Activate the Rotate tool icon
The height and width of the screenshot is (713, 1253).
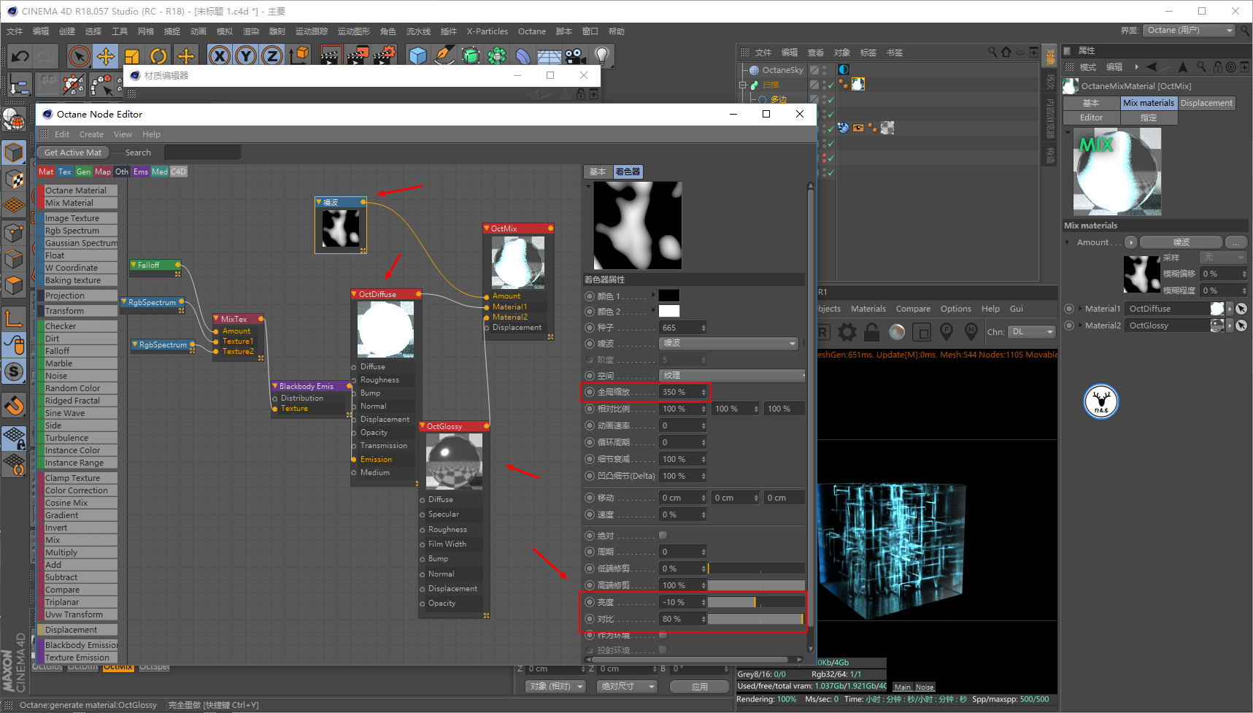pos(158,56)
